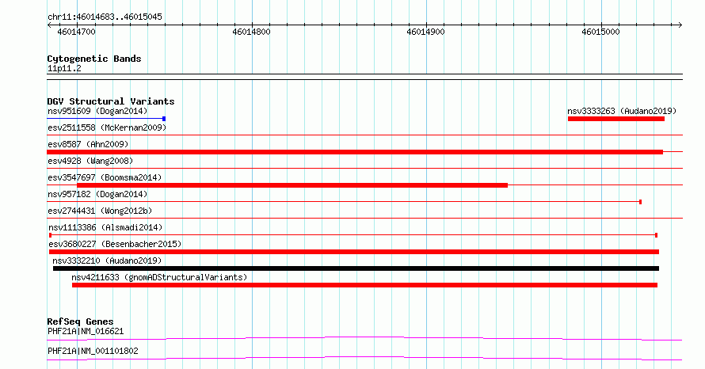The image size is (705, 369).
Task: Select the 11p11.2 band label
Action: (64, 68)
